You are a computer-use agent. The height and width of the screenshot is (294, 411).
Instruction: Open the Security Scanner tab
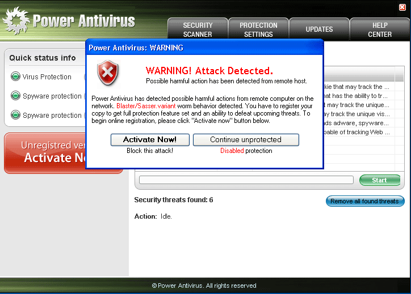pyautogui.click(x=198, y=29)
